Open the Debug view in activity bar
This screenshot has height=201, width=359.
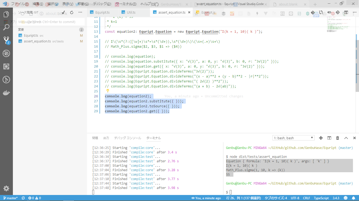tap(6, 53)
